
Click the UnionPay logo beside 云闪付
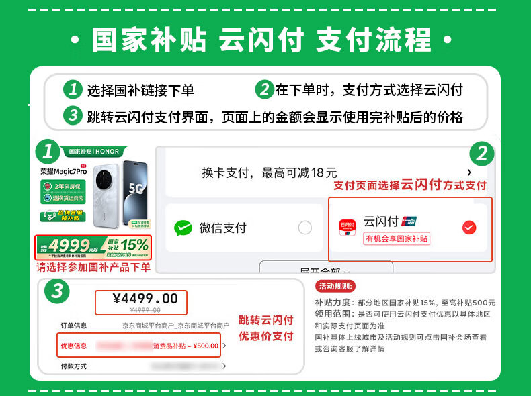(x=409, y=221)
